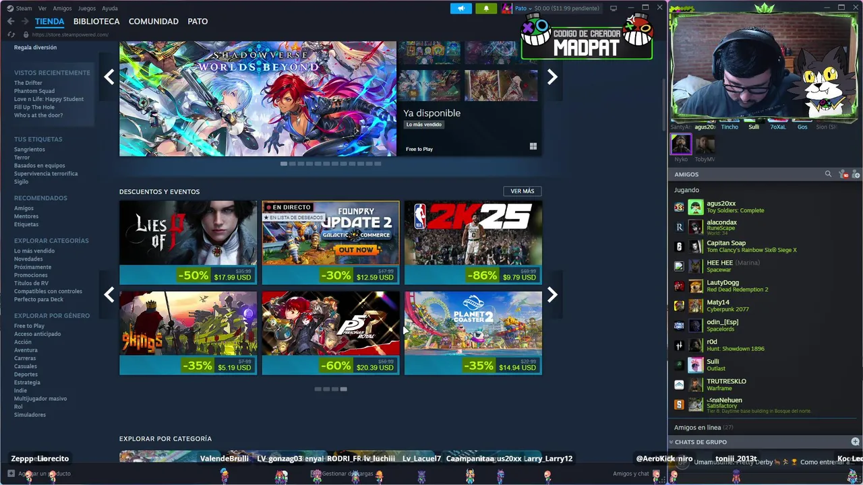
Task: Go to previous featured carousel game
Action: coord(109,77)
